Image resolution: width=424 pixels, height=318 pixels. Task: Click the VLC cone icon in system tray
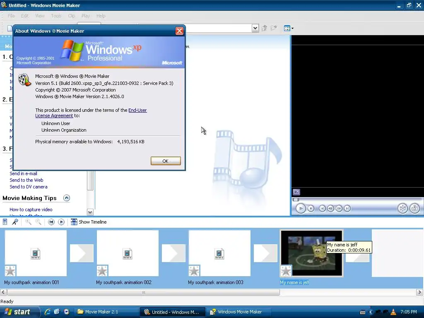(x=393, y=312)
